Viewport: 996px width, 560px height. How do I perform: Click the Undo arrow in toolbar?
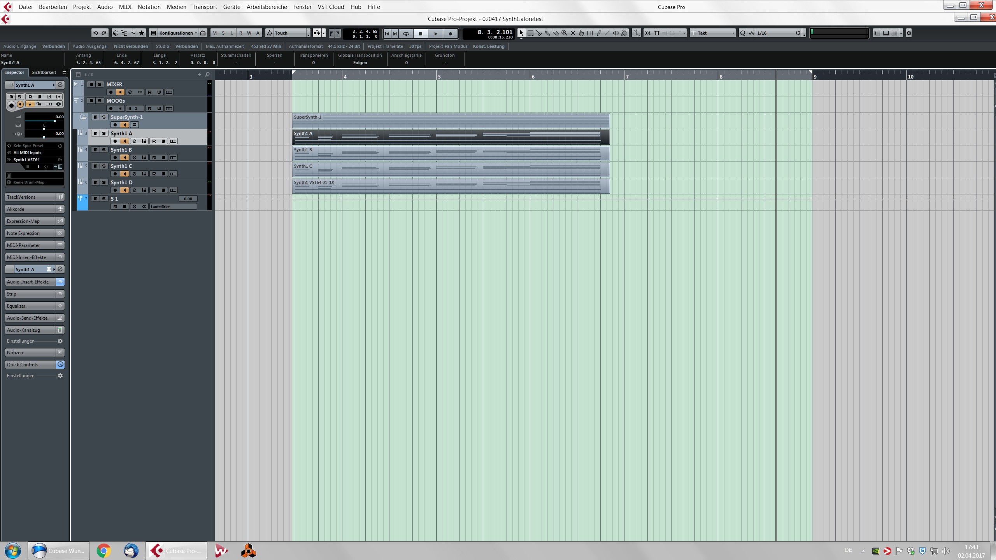coord(95,33)
